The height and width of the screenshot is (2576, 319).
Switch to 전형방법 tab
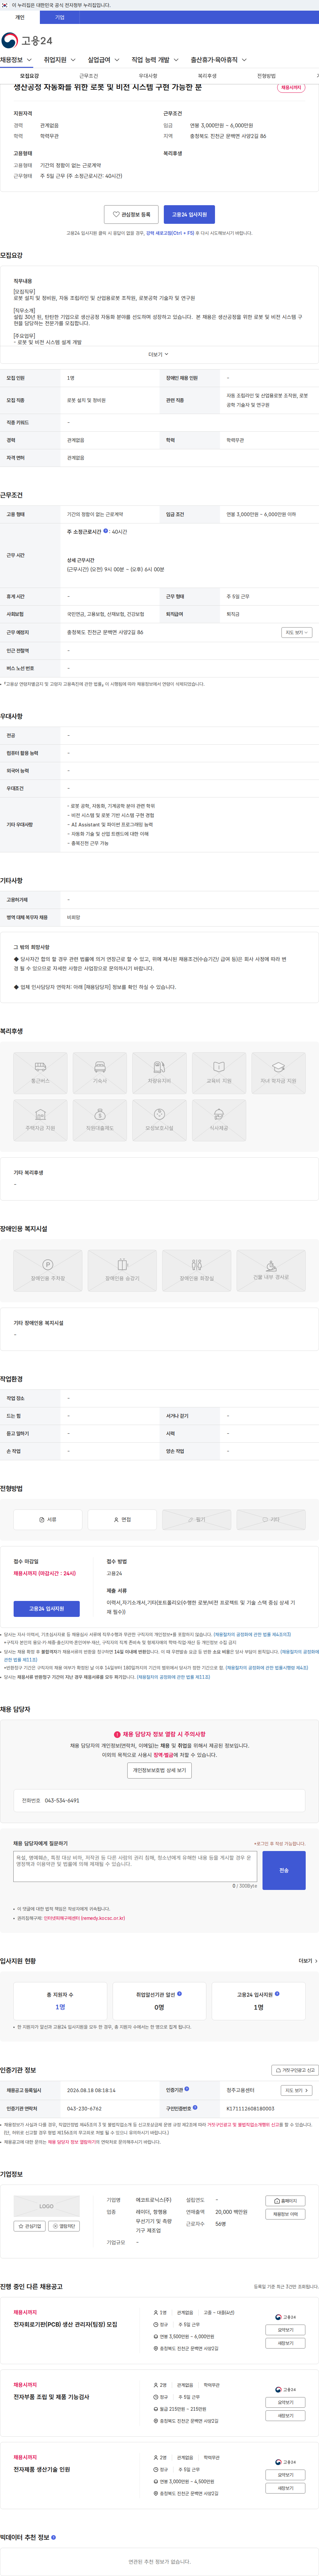[266, 76]
